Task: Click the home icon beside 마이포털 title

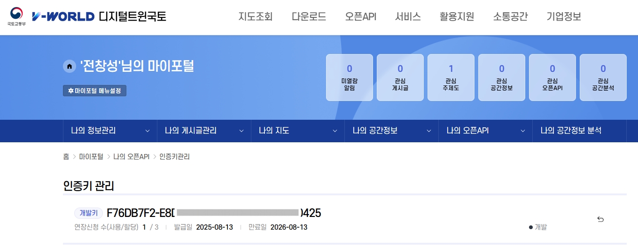Action: coord(70,66)
